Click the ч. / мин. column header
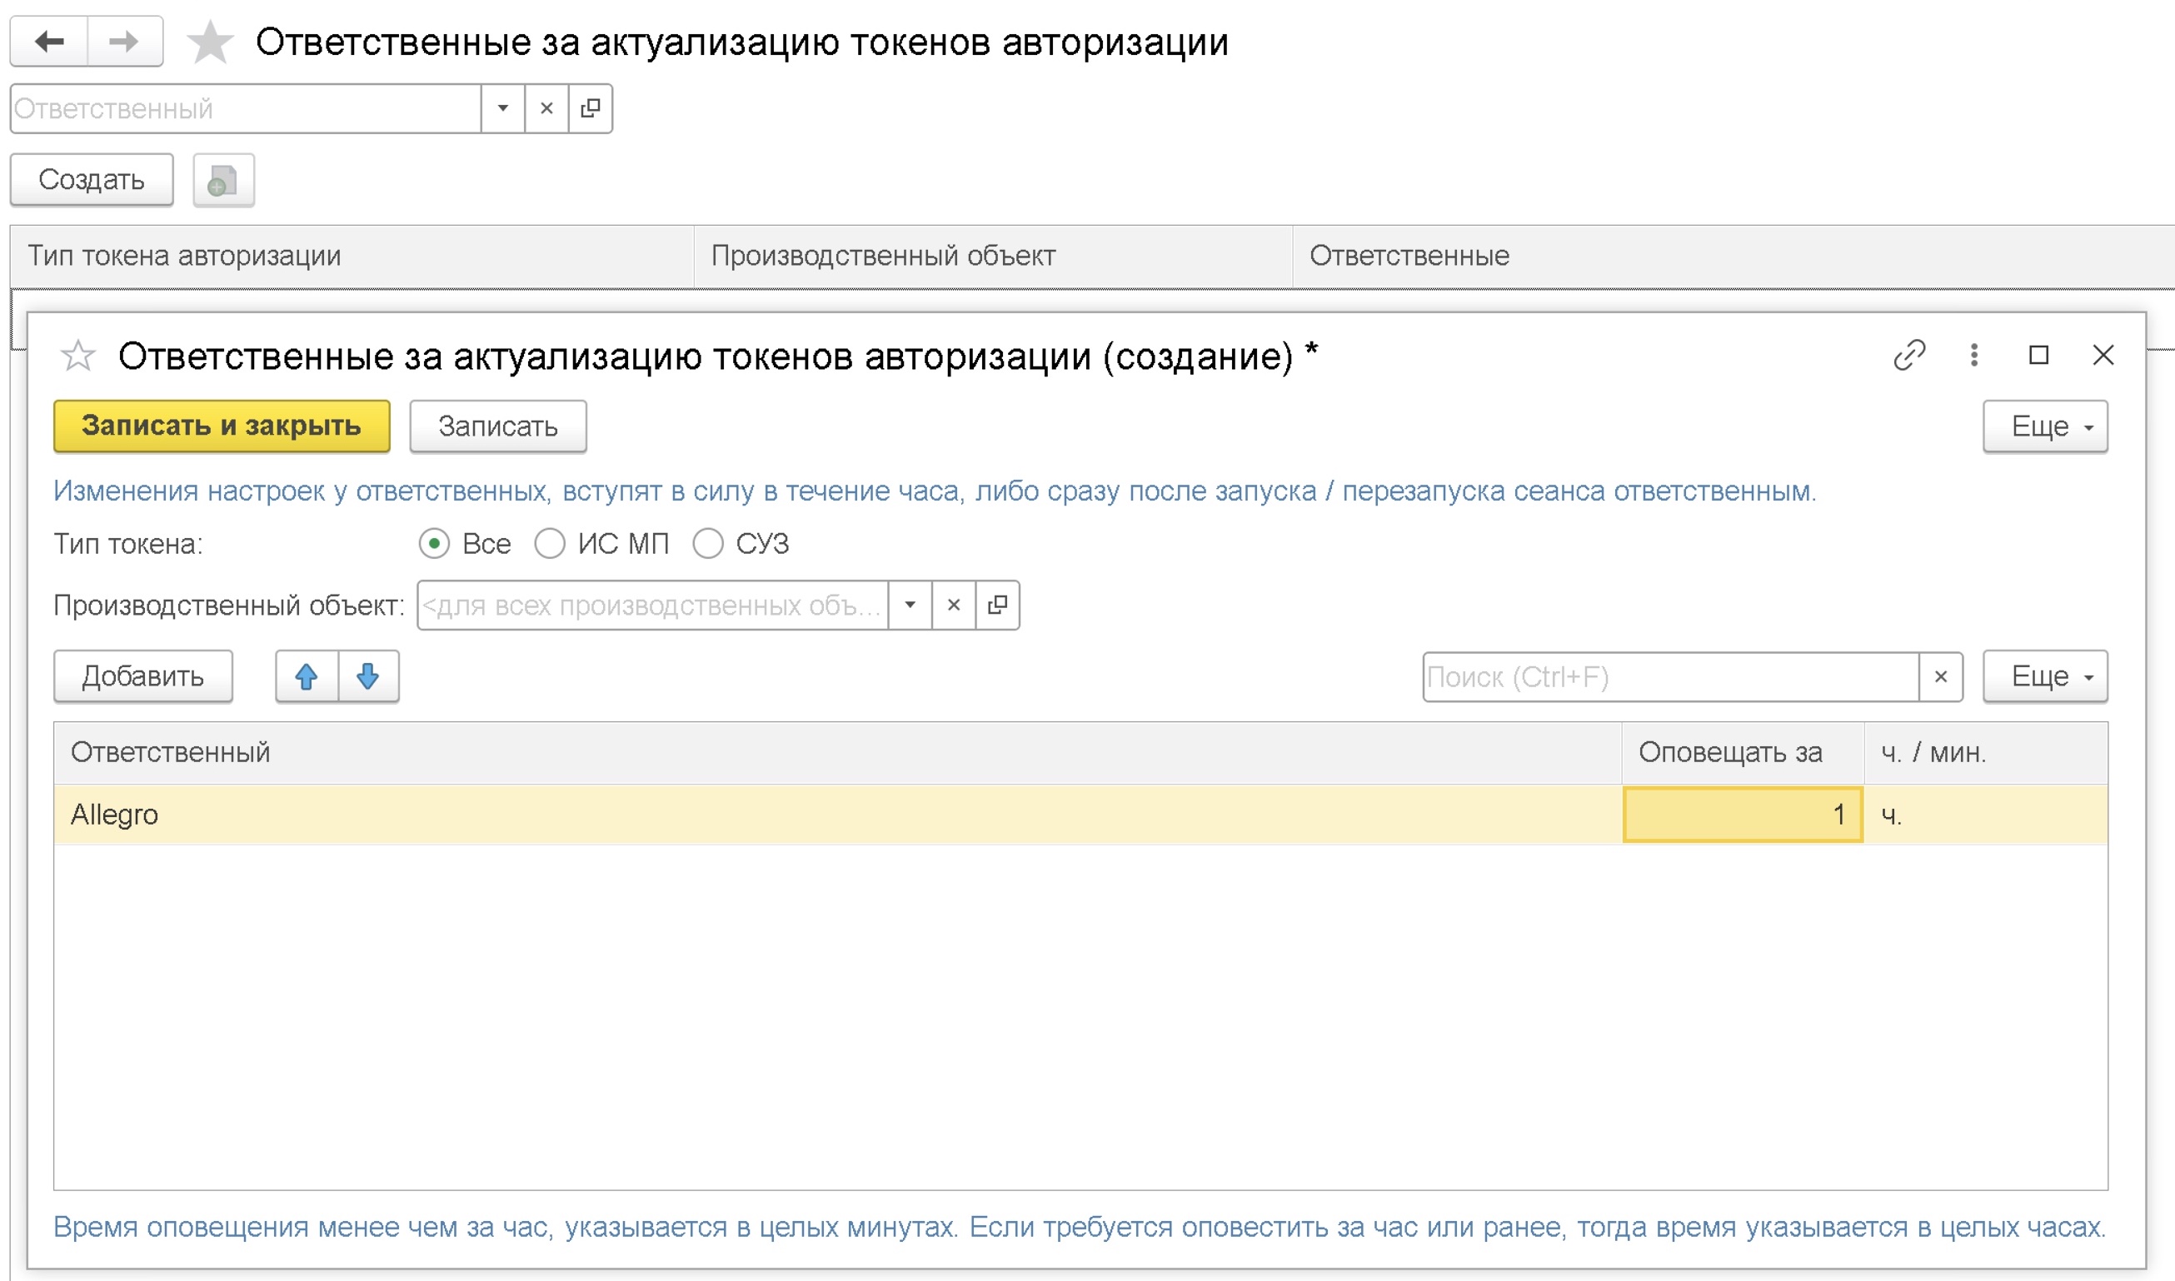This screenshot has height=1281, width=2175. click(1986, 753)
